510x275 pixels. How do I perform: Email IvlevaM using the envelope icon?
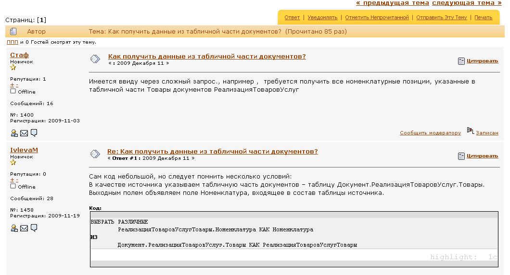(x=24, y=228)
